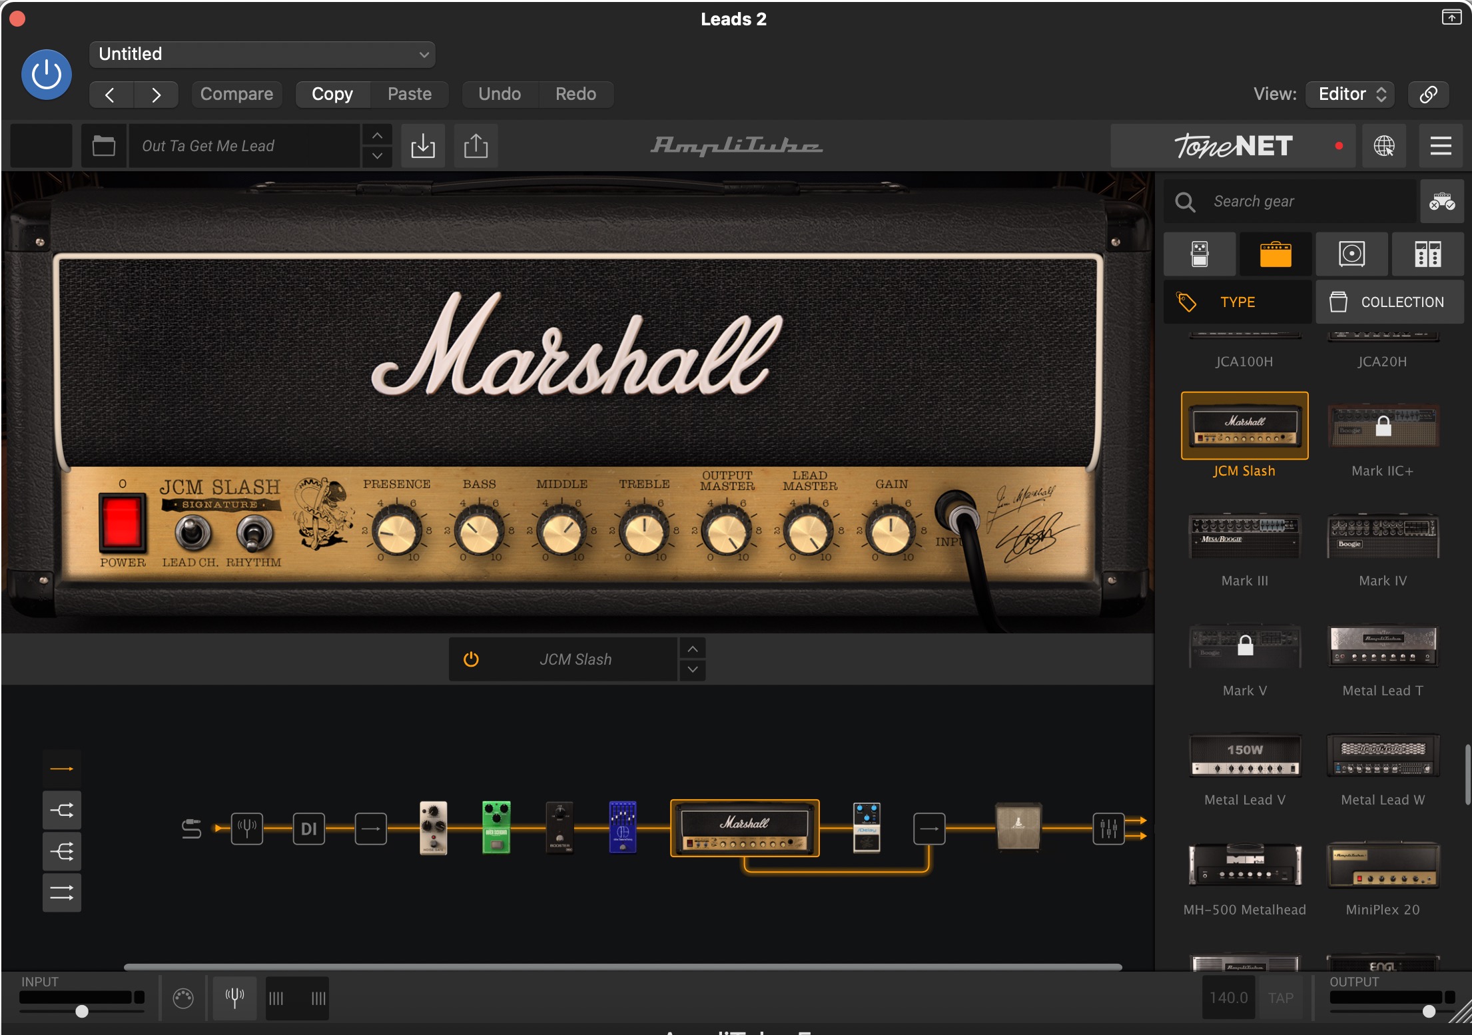Image resolution: width=1472 pixels, height=1035 pixels.
Task: Switch to the TYPE tab
Action: [x=1238, y=302]
